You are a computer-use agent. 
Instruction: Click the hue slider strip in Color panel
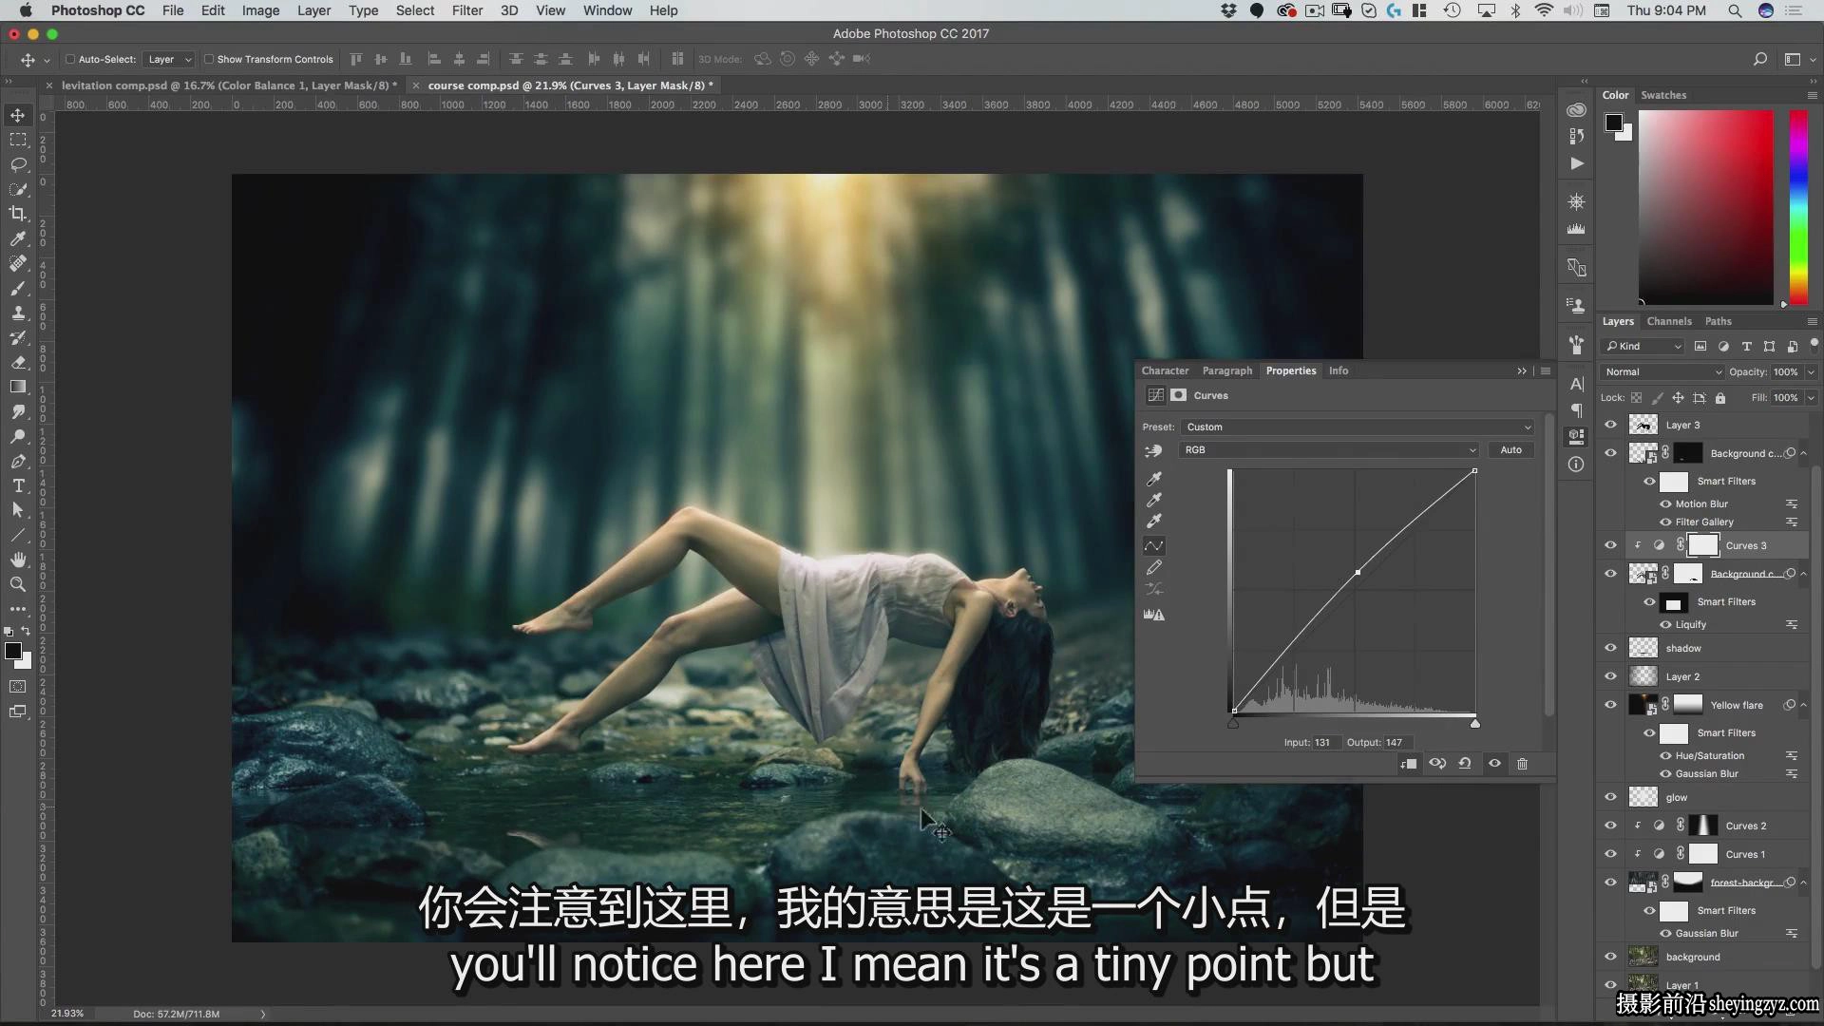pyautogui.click(x=1798, y=207)
